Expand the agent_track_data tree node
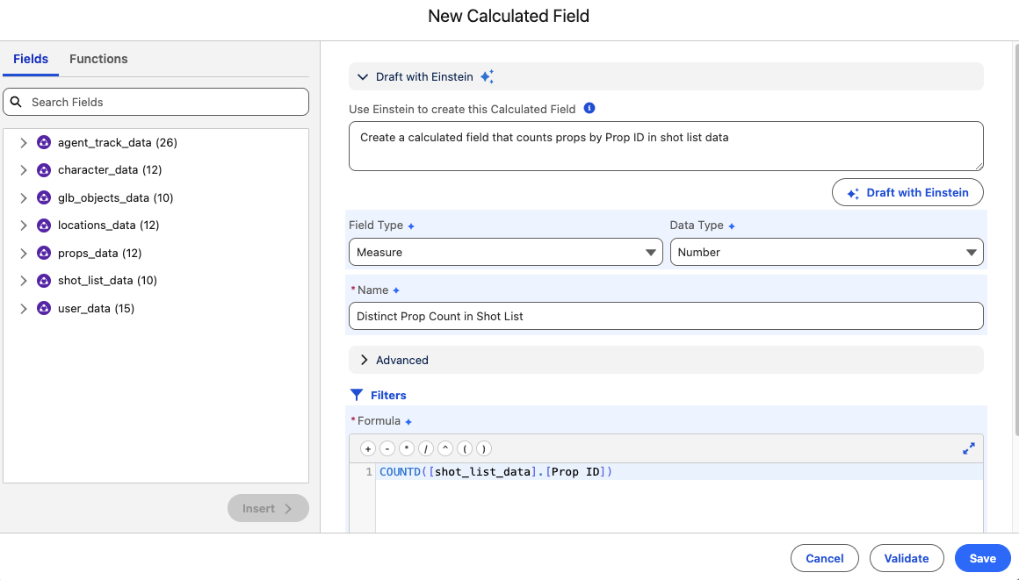This screenshot has width=1019, height=580. (x=24, y=142)
